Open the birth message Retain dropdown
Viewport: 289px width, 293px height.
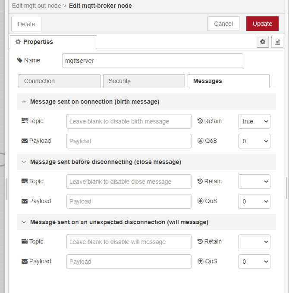(254, 121)
